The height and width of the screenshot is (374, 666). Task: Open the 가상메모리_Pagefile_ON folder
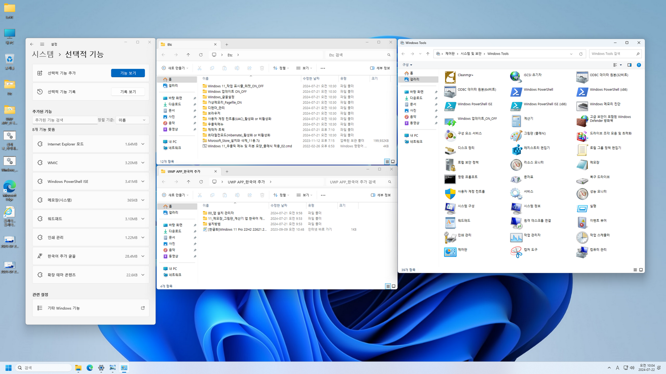(224, 103)
